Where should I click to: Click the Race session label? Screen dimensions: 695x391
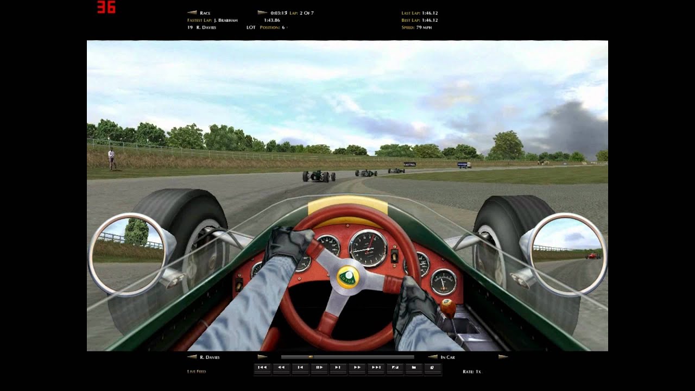point(205,12)
